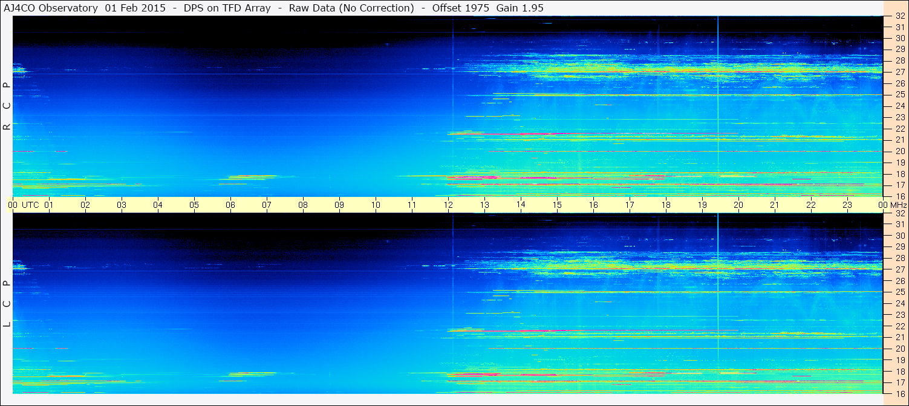Select the 12 hour marker on time axis
The height and width of the screenshot is (406, 909).
point(448,205)
